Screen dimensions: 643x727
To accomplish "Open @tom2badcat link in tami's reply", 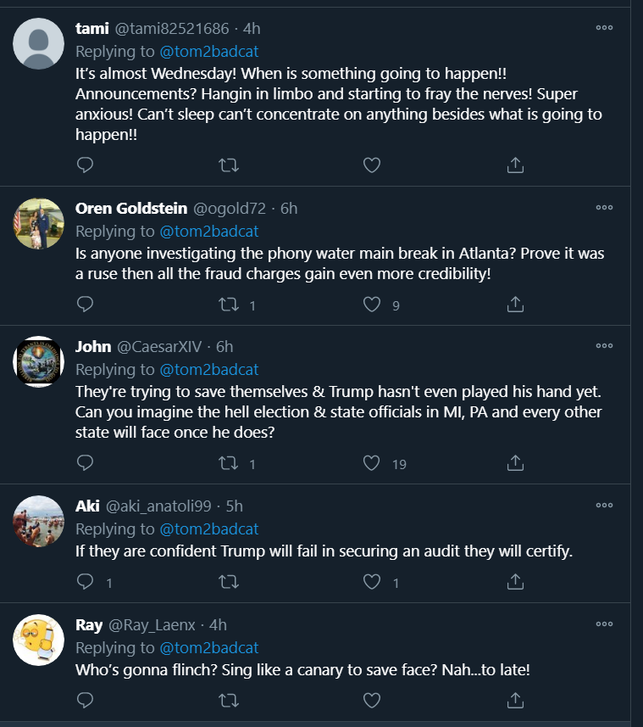I will 209,51.
